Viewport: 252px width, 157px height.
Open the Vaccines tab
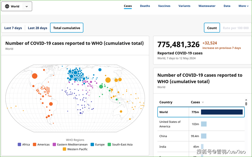click(164, 6)
